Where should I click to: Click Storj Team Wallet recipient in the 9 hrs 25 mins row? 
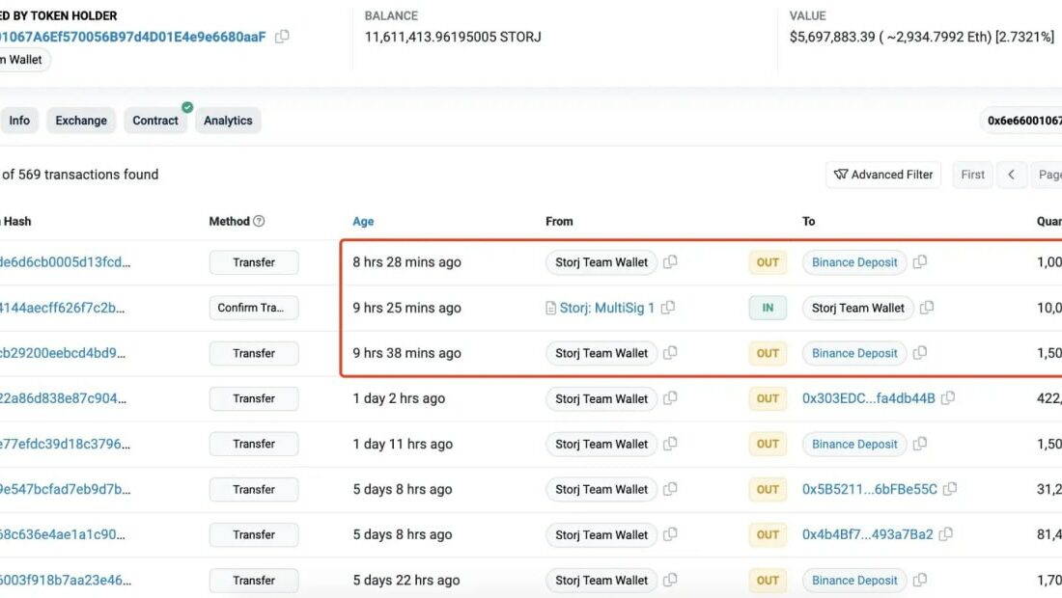(858, 308)
